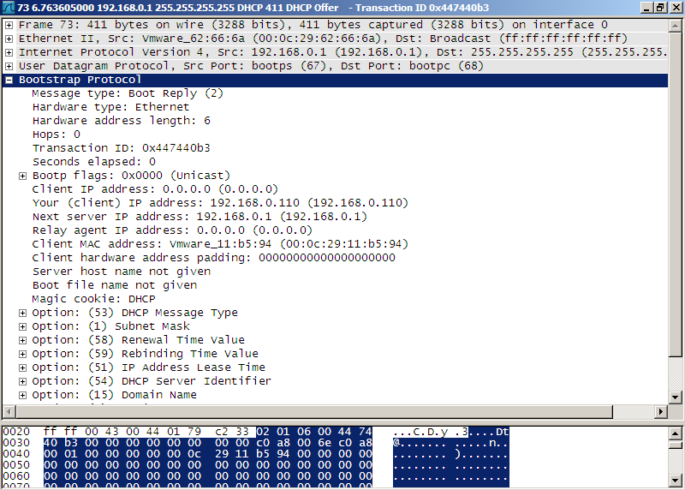The image size is (685, 490).
Task: Expand Option (53) DHCP Message Type
Action: [x=22, y=313]
